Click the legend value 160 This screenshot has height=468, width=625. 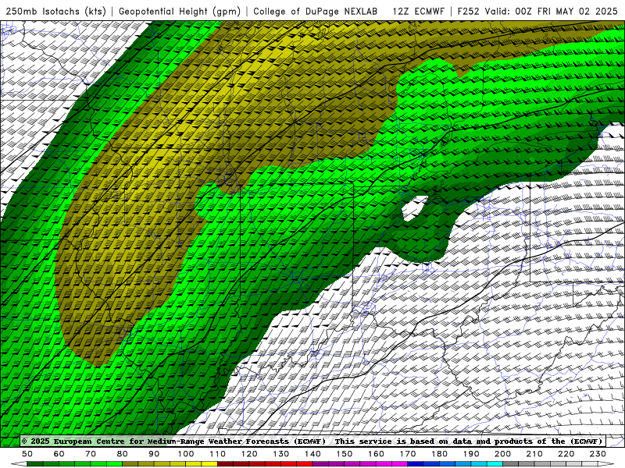(x=377, y=454)
